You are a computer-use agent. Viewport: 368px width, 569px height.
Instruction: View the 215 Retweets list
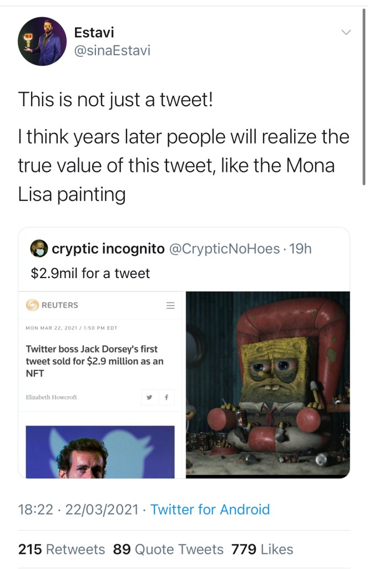point(62,550)
